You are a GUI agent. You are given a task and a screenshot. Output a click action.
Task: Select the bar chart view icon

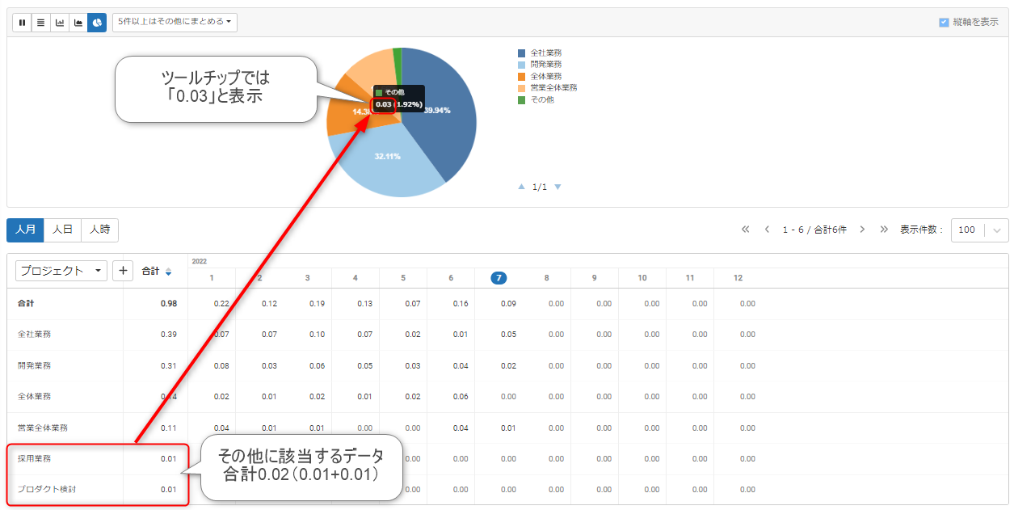pyautogui.click(x=60, y=22)
